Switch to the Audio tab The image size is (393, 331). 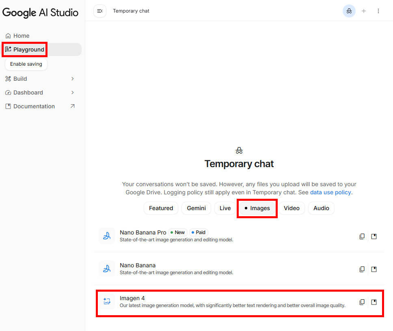pos(321,208)
